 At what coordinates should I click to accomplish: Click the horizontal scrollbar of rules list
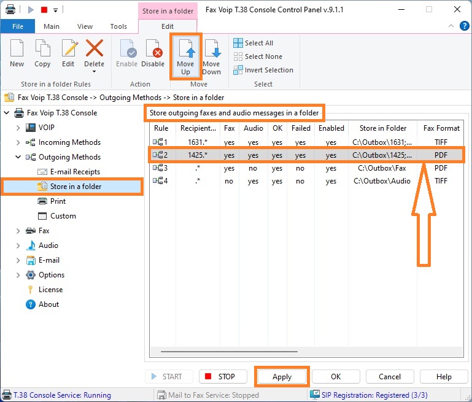[229, 352]
